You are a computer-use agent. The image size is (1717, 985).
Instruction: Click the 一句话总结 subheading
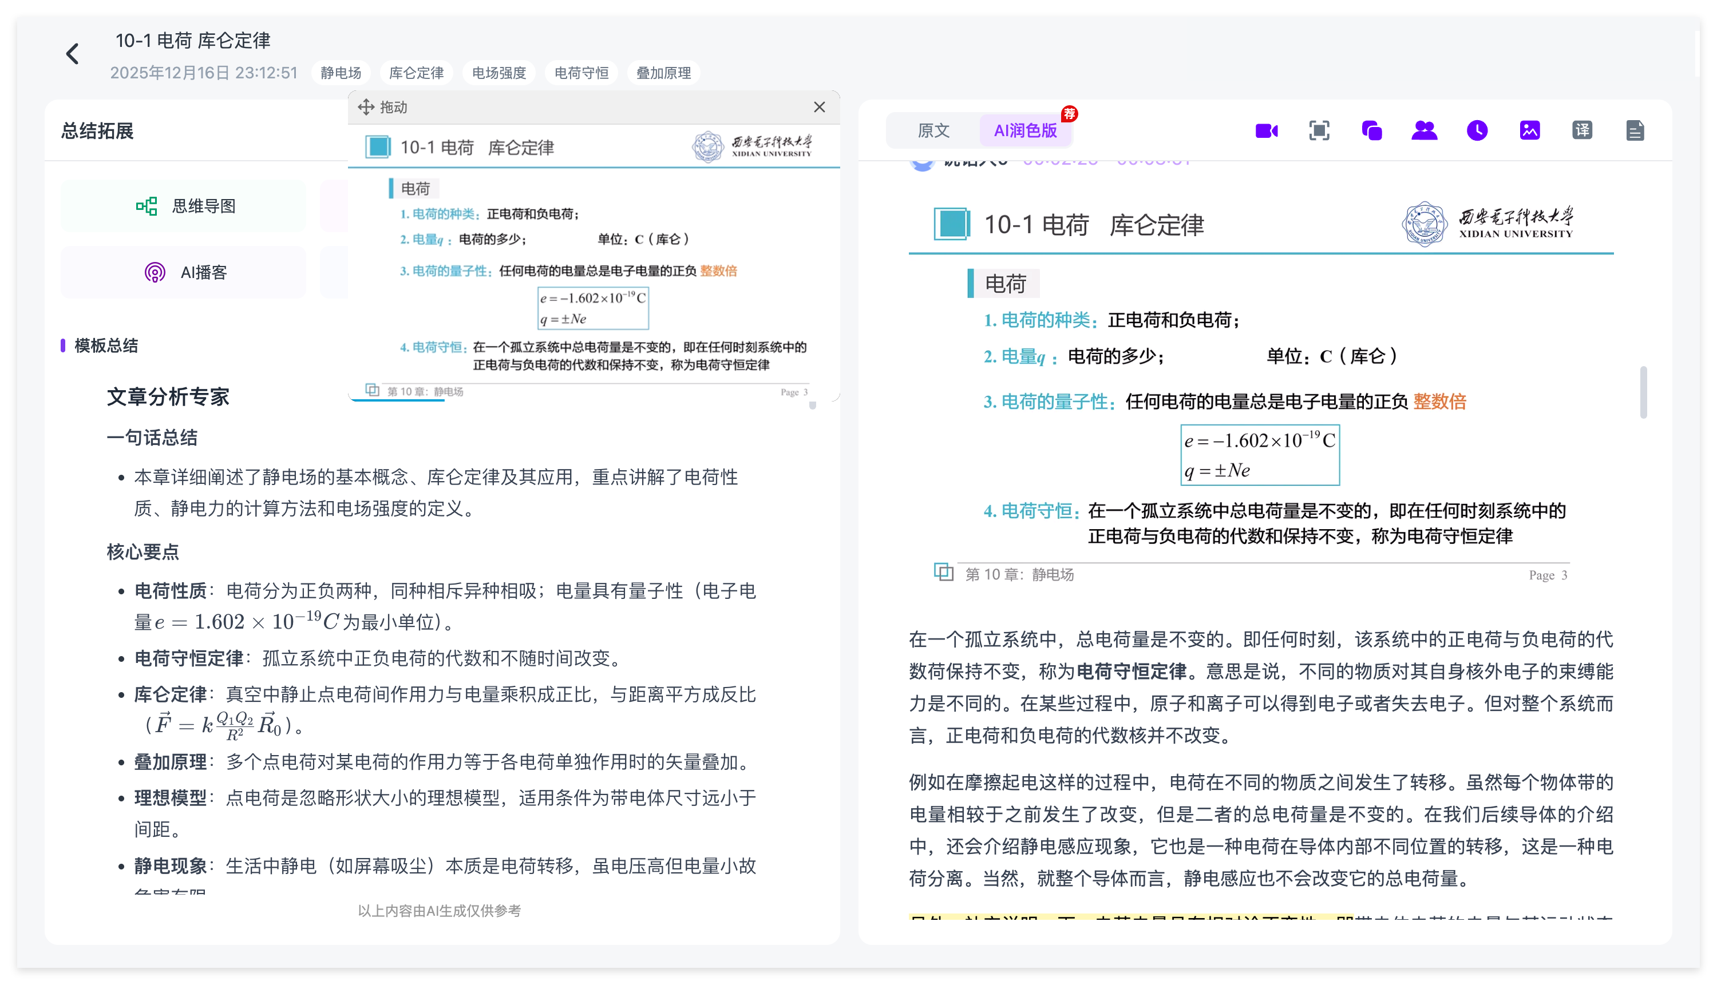click(x=152, y=438)
